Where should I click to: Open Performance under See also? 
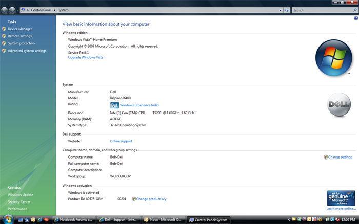click(17, 209)
